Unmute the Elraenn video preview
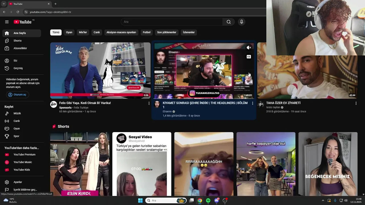365x205 pixels. click(249, 48)
